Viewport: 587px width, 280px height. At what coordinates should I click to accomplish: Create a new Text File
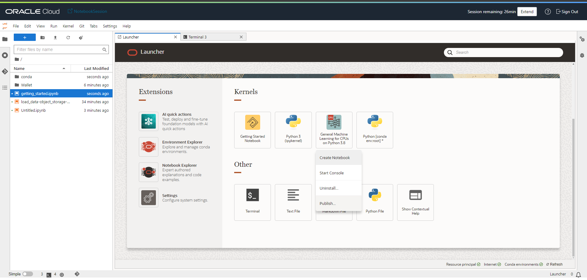click(293, 202)
